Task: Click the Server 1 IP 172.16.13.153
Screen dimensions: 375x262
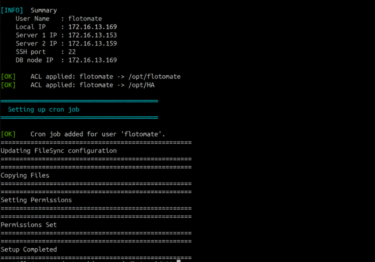Action: click(x=93, y=35)
